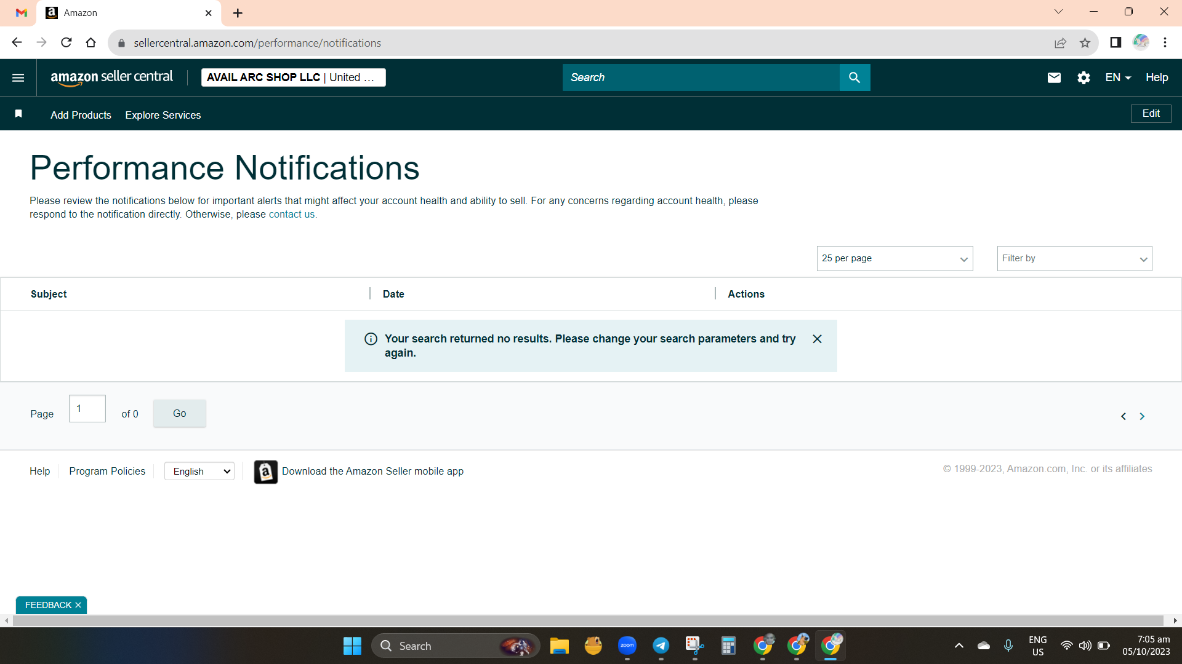This screenshot has width=1182, height=664.
Task: Click the Windows taskbar search box
Action: coord(456,646)
